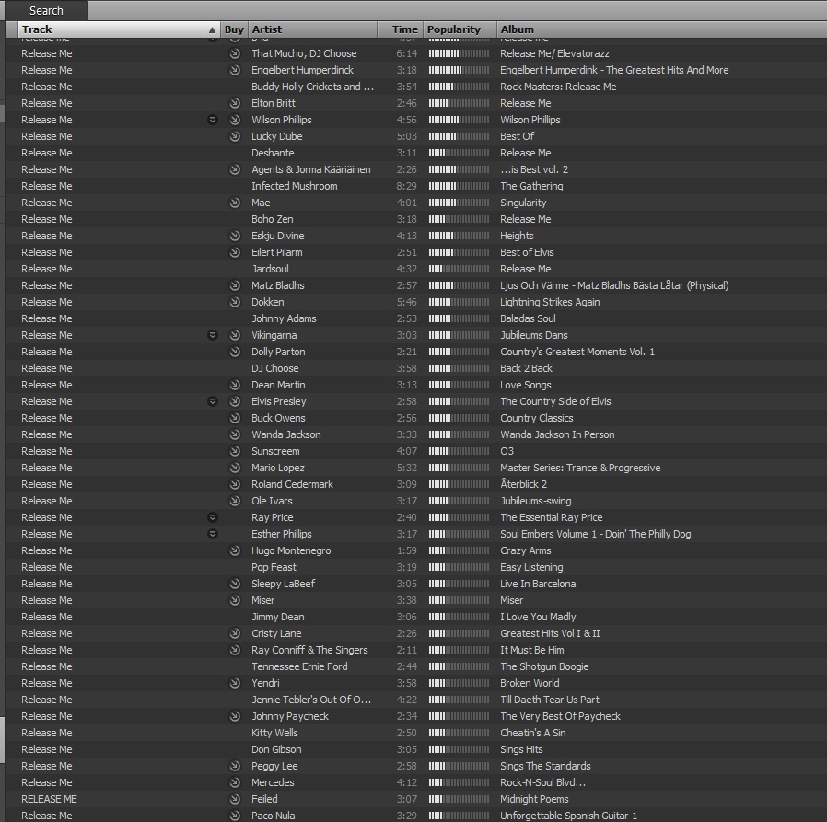The image size is (827, 822).
Task: Open album The Gathering
Action: point(531,186)
